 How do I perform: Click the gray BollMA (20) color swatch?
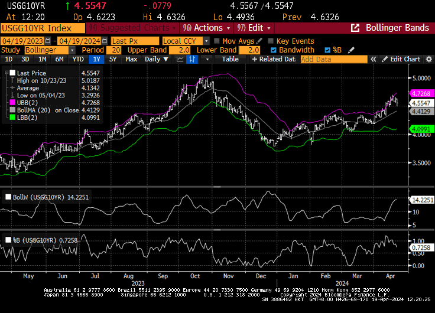click(12, 110)
